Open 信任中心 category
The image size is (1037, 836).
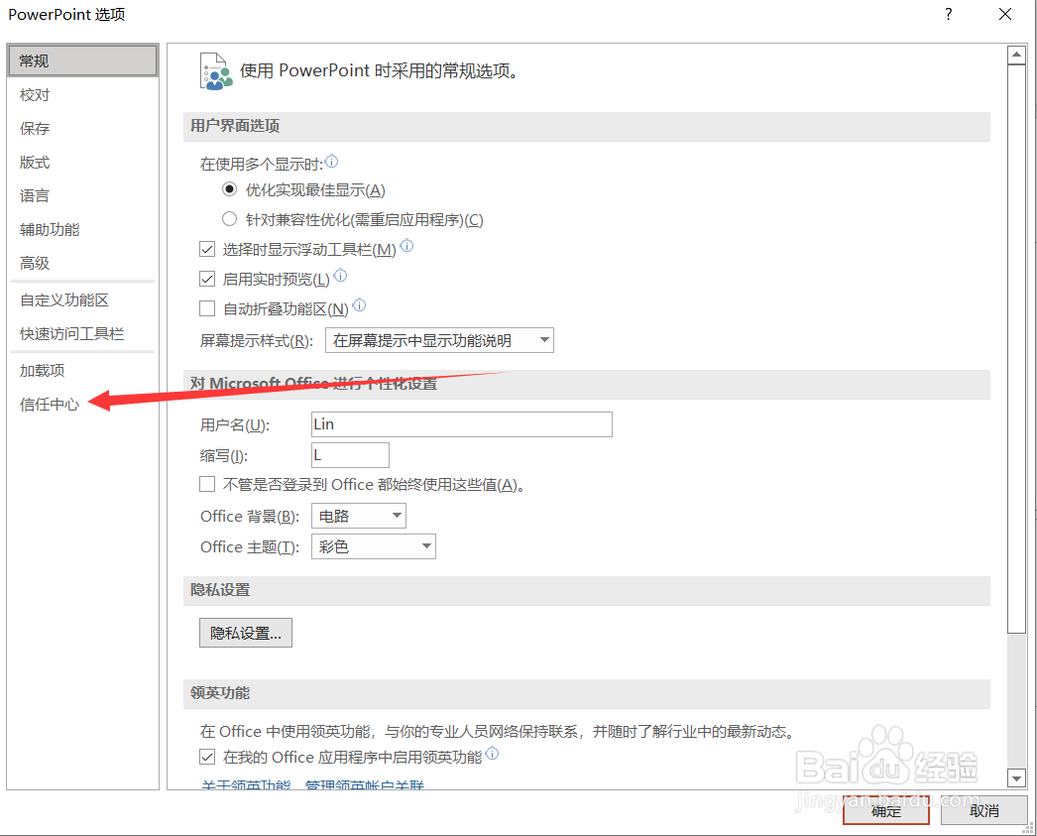click(82, 404)
